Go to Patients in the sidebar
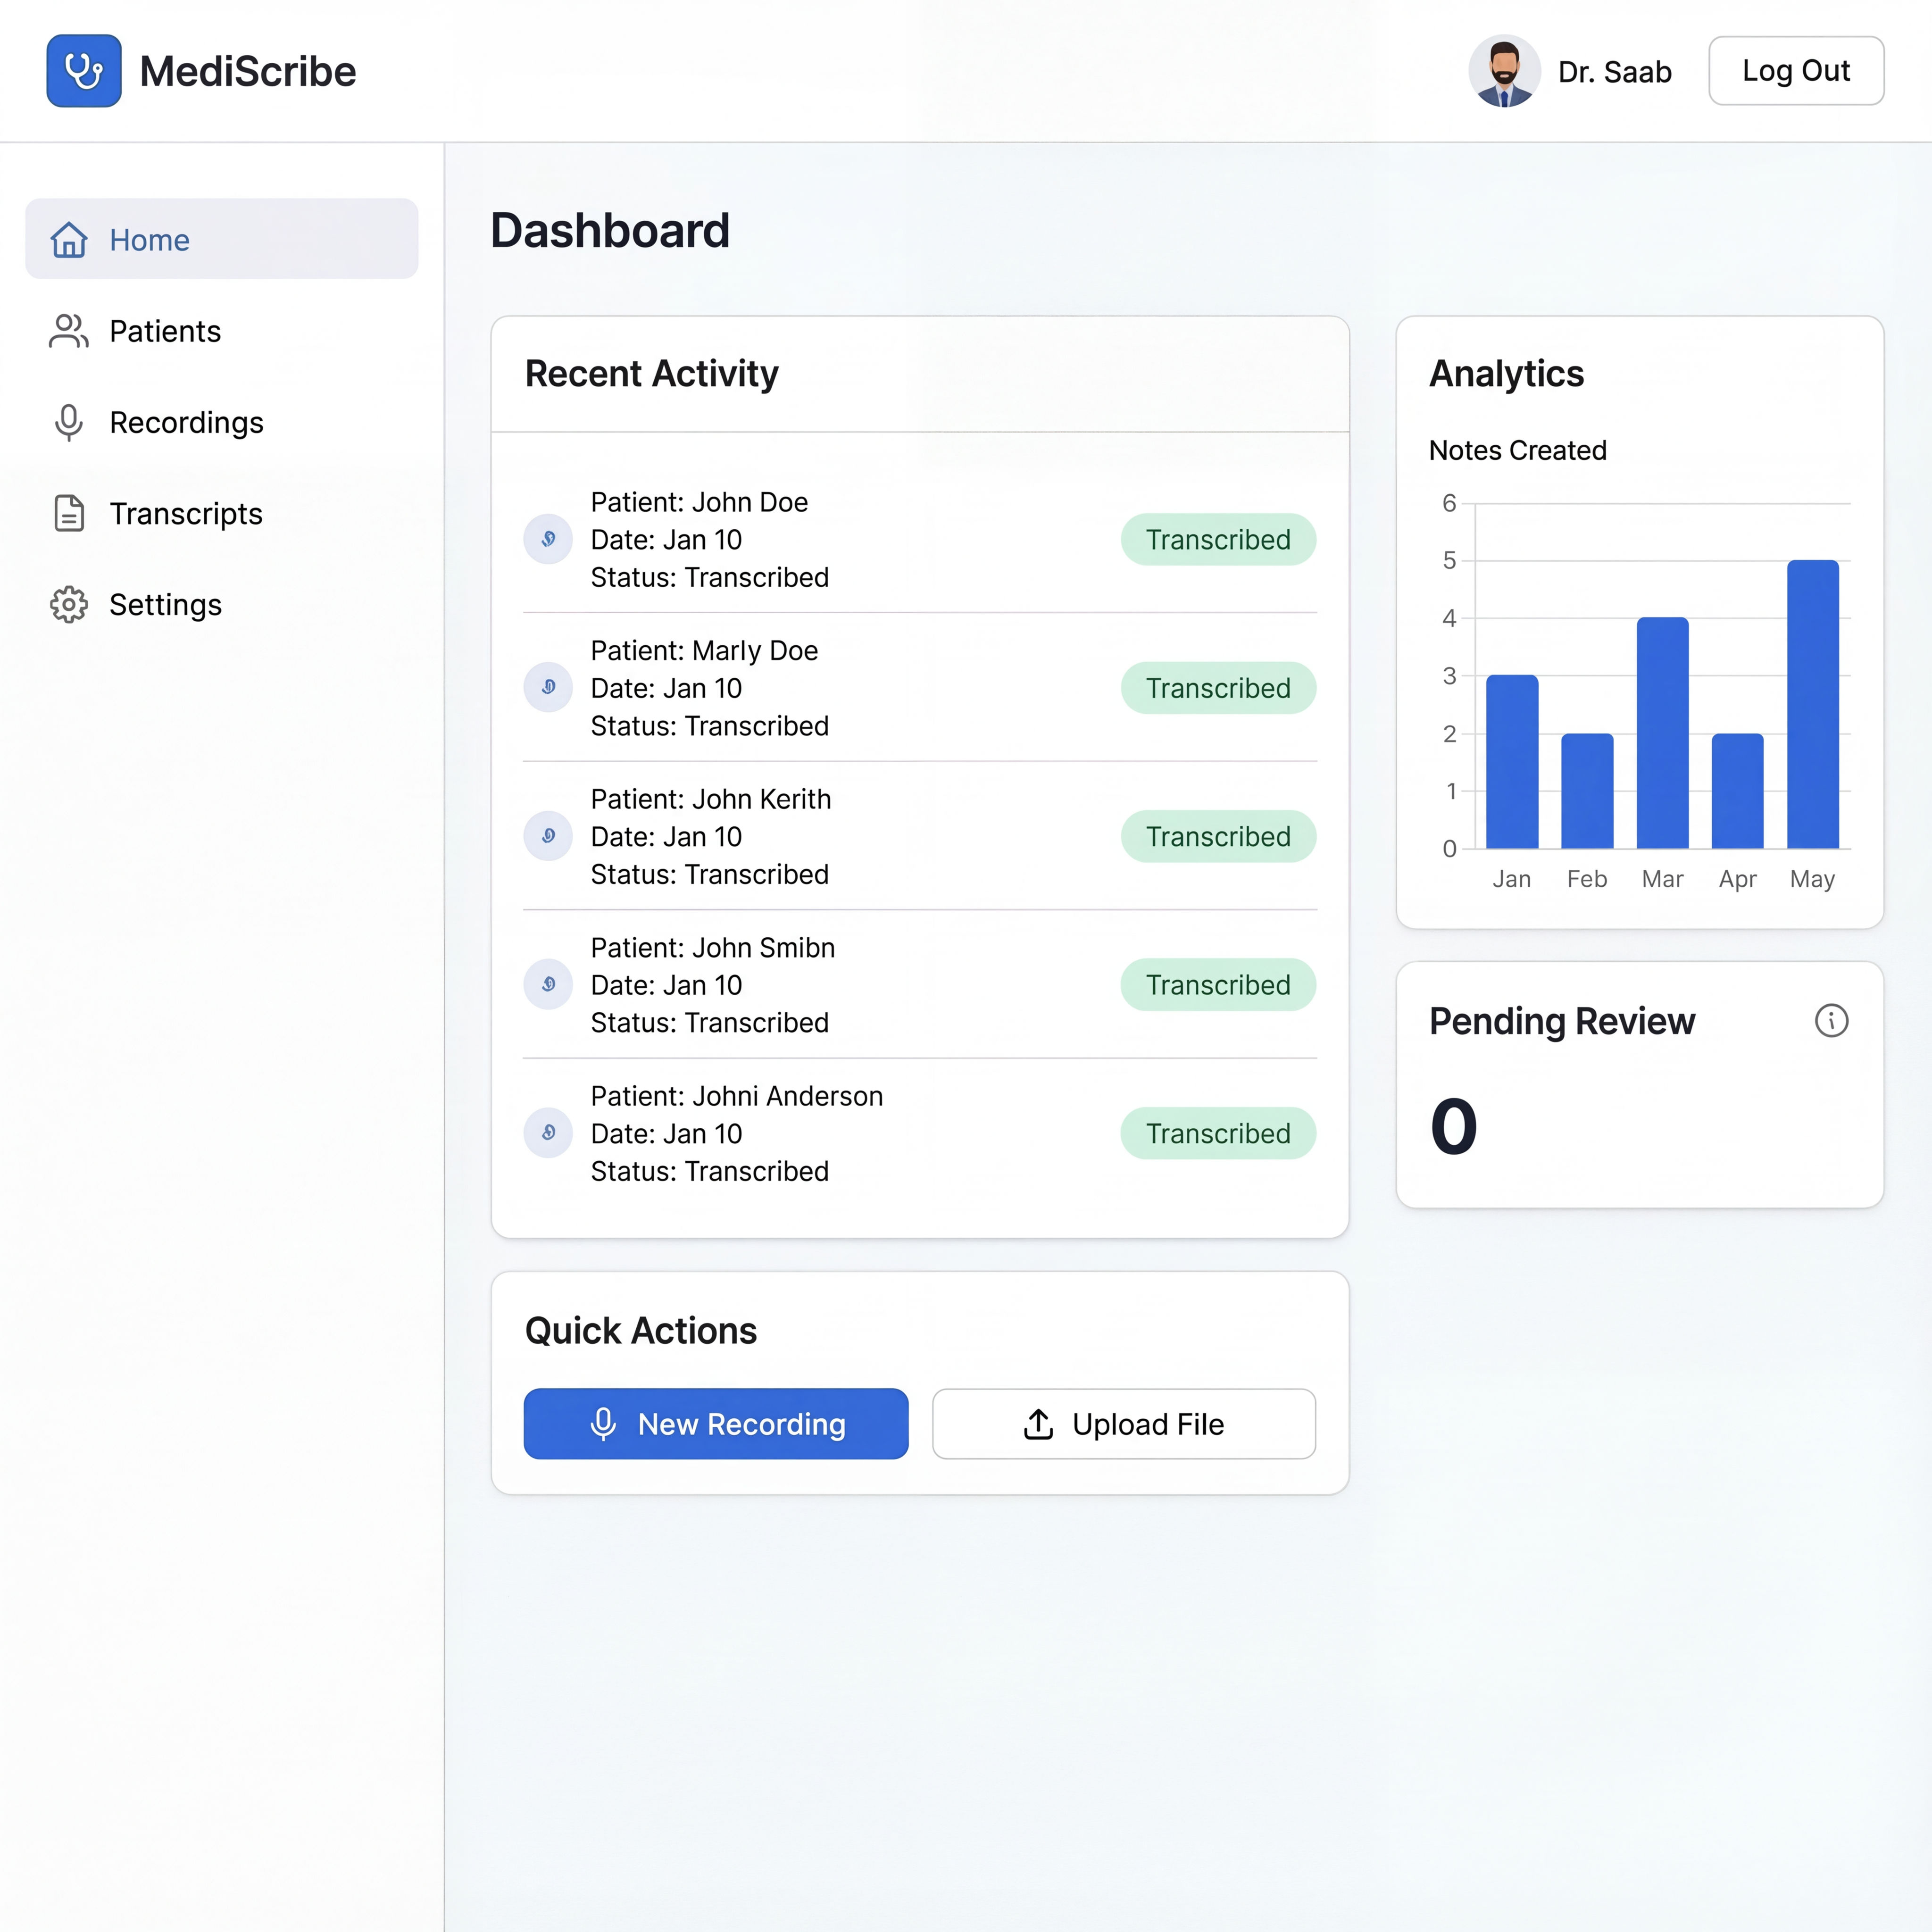 [165, 331]
